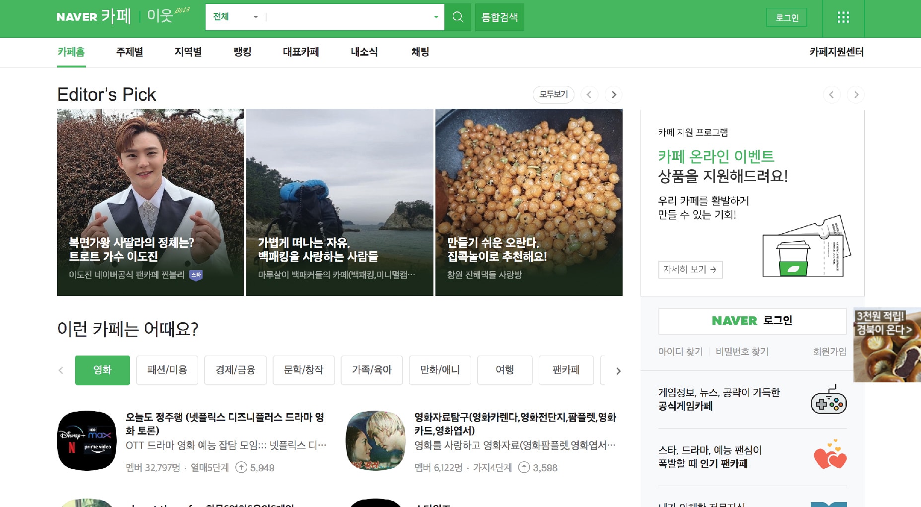Open the 카페지원센터 link

pyautogui.click(x=837, y=52)
